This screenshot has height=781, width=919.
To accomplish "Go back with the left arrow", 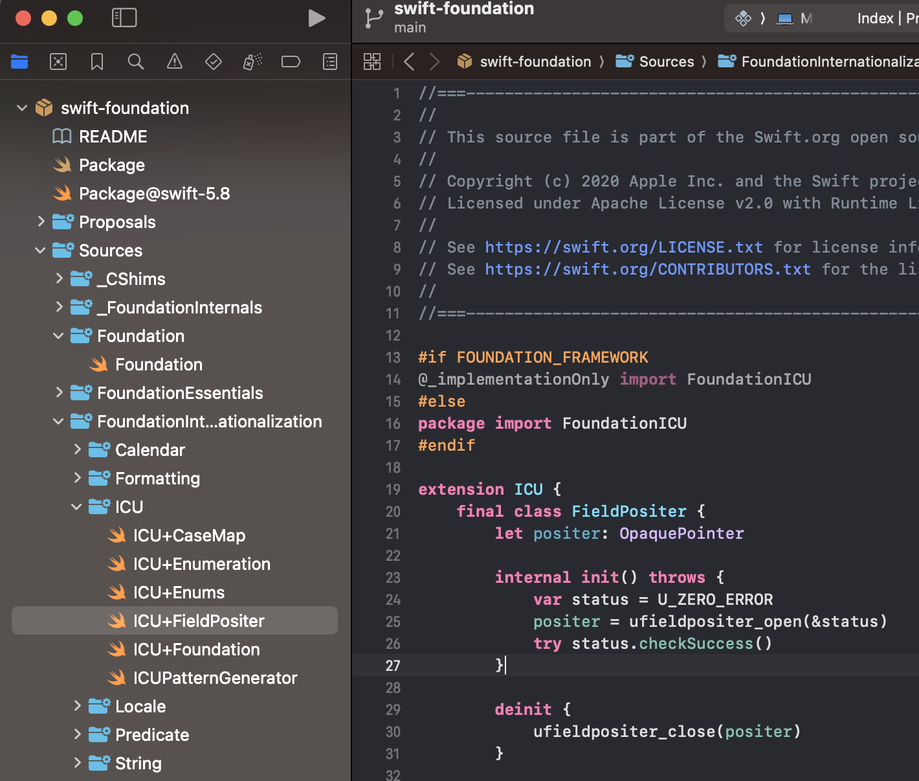I will tap(409, 62).
